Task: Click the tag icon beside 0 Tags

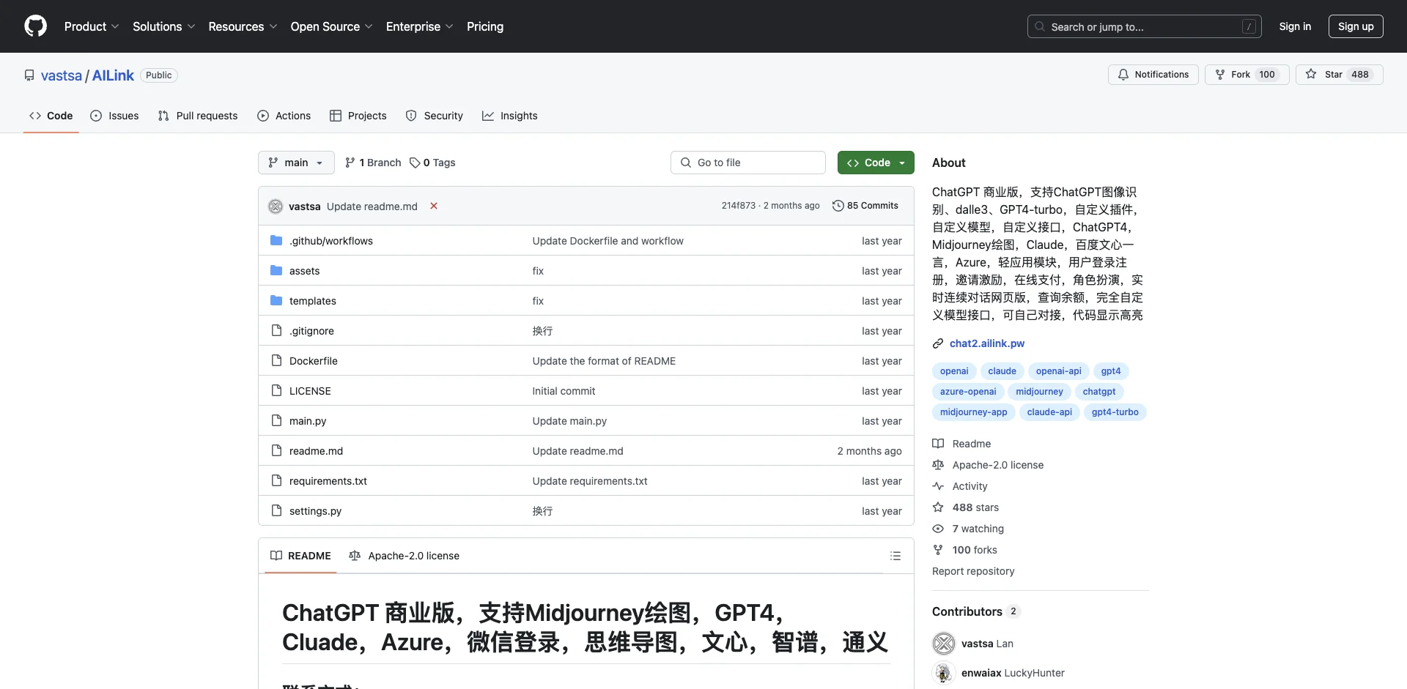Action: point(415,163)
